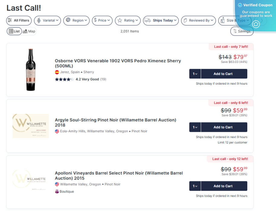This screenshot has height=211, width=276.
Task: Open the All Filters panel
Action: [19, 21]
